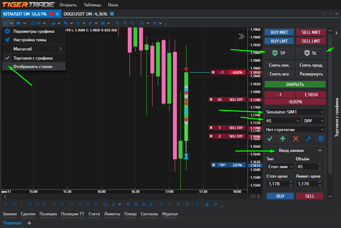The height and width of the screenshot is (228, 341).
Task: Open 'Параметры графика' menu entry
Action: coord(34,31)
